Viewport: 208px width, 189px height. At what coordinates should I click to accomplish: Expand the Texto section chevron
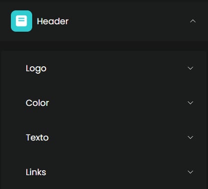click(190, 137)
